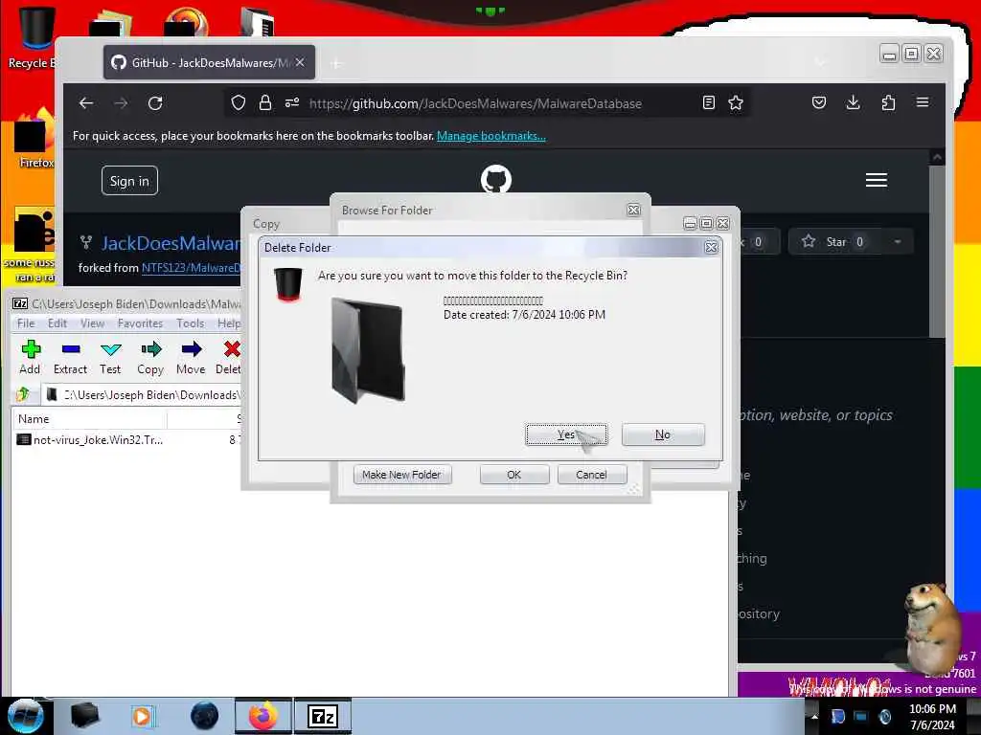The width and height of the screenshot is (981, 735).
Task: Open the 7-Zip View menu
Action: click(x=93, y=323)
